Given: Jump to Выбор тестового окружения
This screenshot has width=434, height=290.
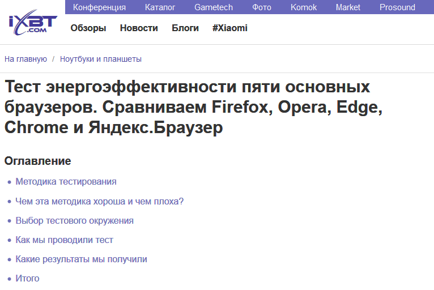Looking at the screenshot, I should [74, 220].
